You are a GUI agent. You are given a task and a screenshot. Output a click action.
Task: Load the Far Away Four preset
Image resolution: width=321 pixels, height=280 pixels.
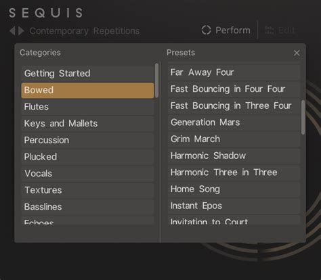[234, 72]
